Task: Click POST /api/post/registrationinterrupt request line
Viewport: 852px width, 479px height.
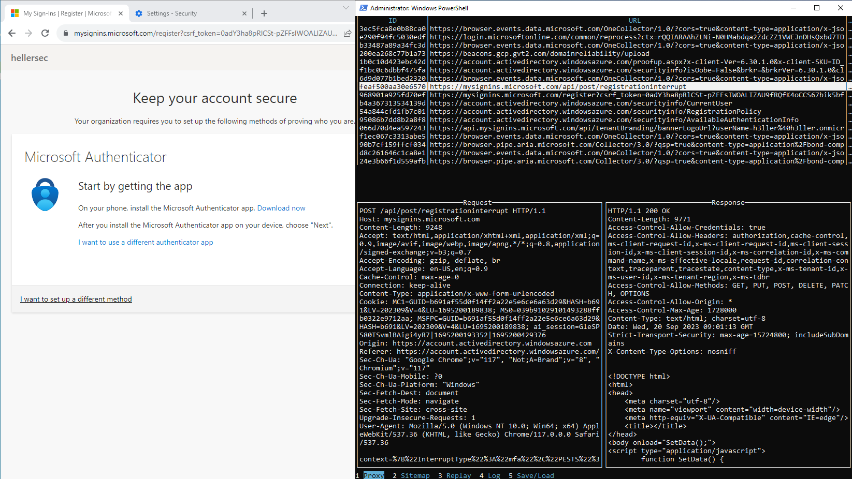Action: tap(453, 211)
